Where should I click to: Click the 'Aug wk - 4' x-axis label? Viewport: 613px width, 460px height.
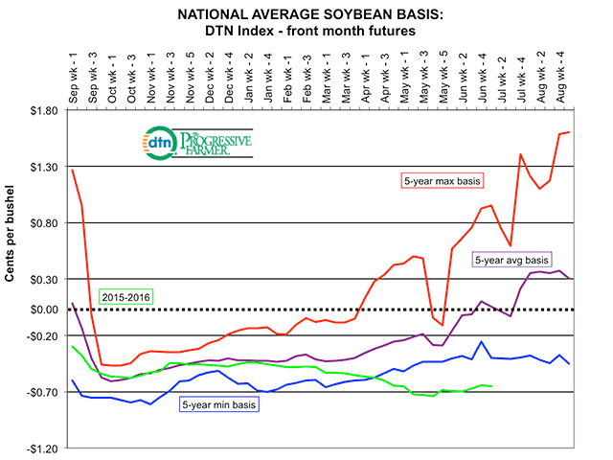(x=561, y=79)
